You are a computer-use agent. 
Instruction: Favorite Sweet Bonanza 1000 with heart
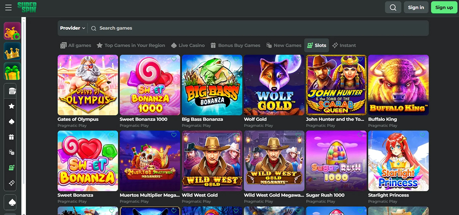(174, 59)
